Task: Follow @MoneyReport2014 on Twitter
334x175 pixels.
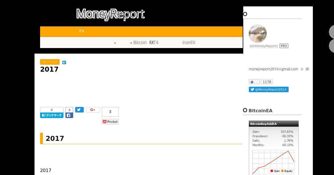Action: [269, 89]
